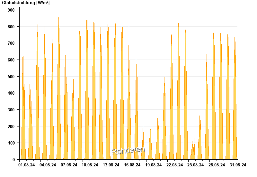Screen dimensions: 257x177
Task: Select the 700 y-axis label
Action: (11, 43)
